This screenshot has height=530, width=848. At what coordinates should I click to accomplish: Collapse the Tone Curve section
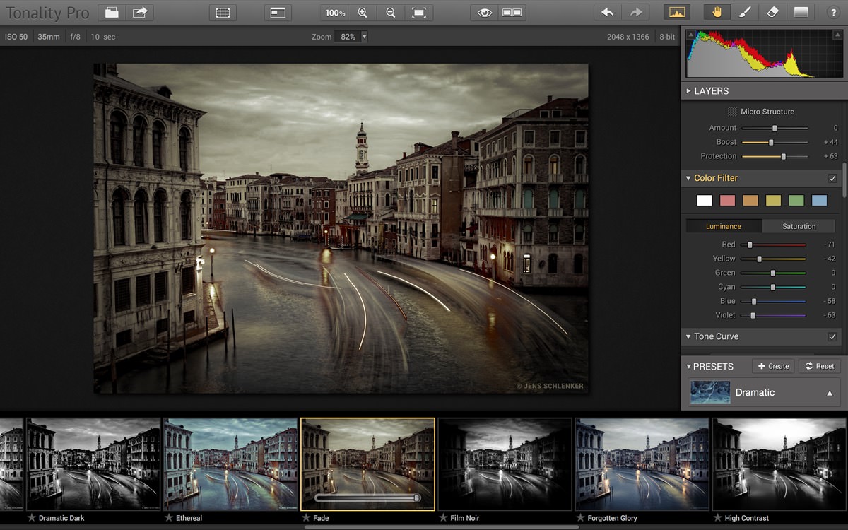688,336
